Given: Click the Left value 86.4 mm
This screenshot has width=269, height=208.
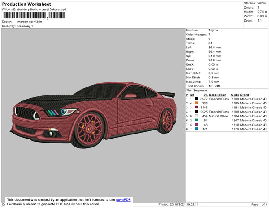Looking at the screenshot, I should tap(215, 48).
